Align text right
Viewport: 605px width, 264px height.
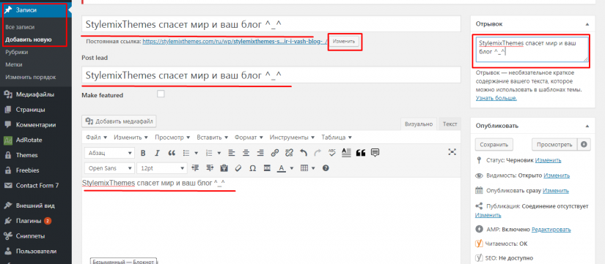[x=260, y=153]
